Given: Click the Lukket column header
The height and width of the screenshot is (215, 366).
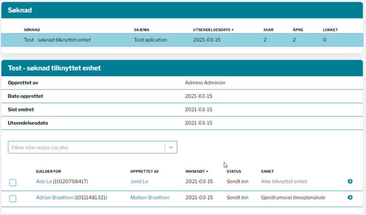Looking at the screenshot, I should [330, 30].
